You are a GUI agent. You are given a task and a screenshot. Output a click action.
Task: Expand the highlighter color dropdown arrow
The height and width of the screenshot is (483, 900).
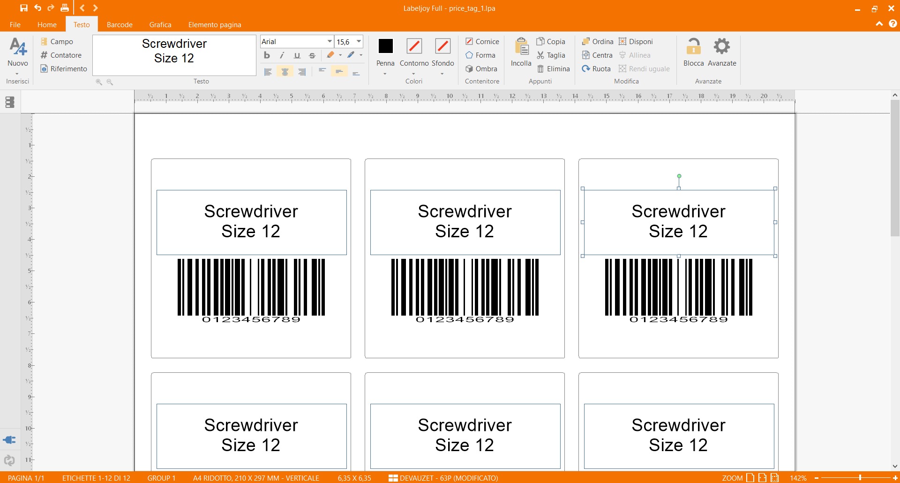click(x=340, y=55)
